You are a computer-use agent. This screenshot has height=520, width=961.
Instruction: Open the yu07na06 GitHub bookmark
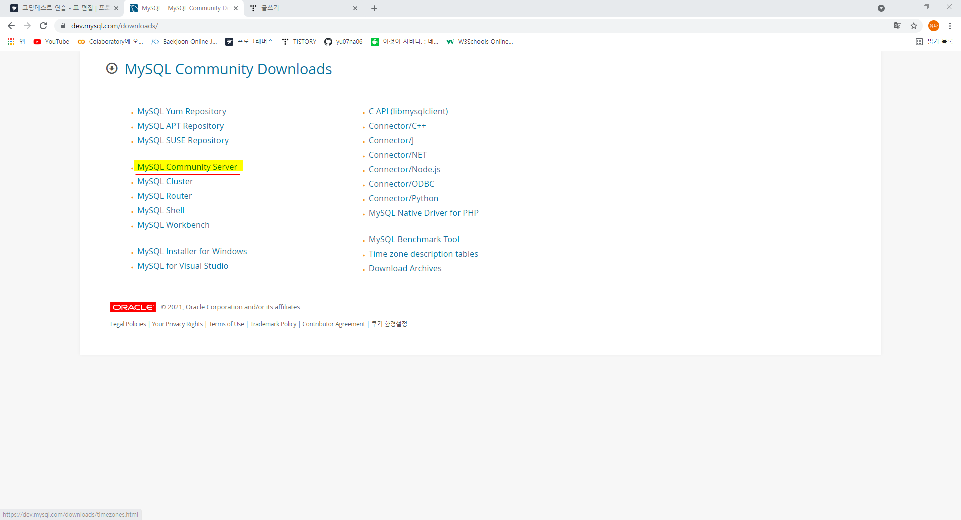click(x=343, y=42)
